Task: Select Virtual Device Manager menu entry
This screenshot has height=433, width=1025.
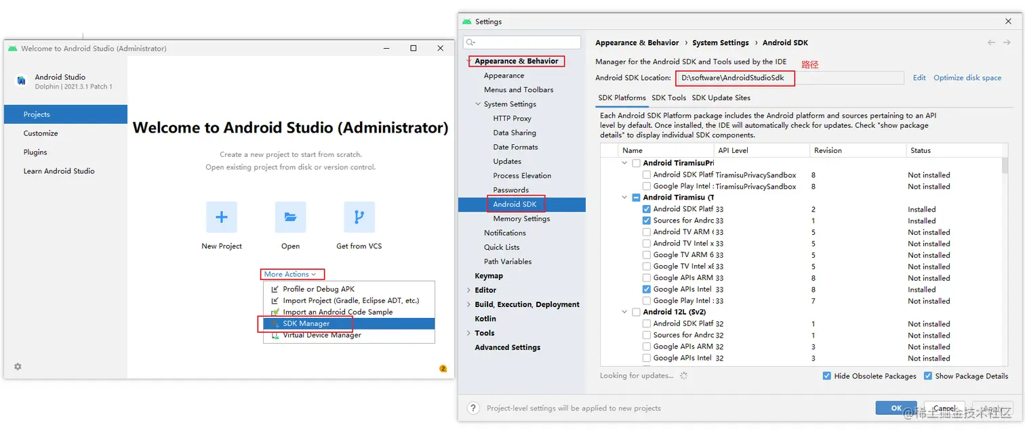Action: coord(349,335)
